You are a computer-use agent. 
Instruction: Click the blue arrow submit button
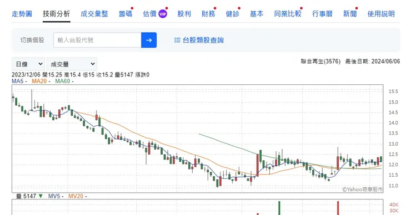click(149, 40)
